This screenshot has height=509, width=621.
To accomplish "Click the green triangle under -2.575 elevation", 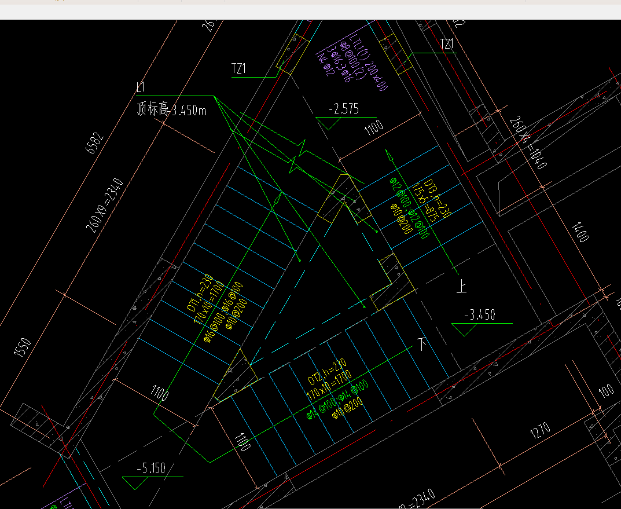I will [x=329, y=123].
